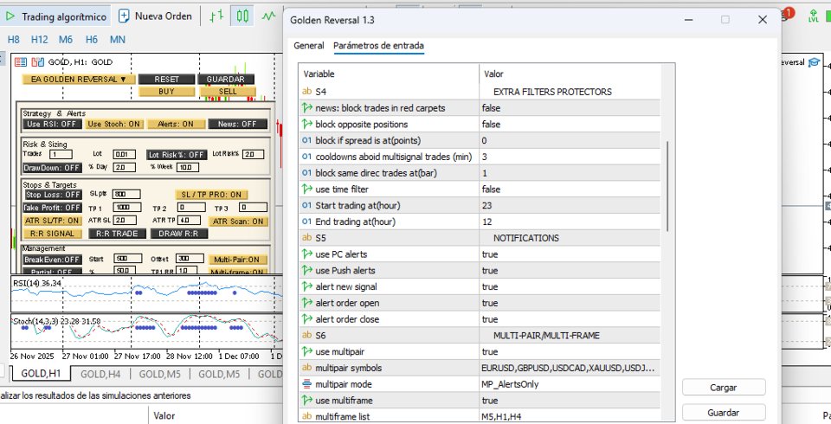Image resolution: width=831 pixels, height=424 pixels.
Task: Open value dropdown for use multiframe
Action: coord(570,401)
